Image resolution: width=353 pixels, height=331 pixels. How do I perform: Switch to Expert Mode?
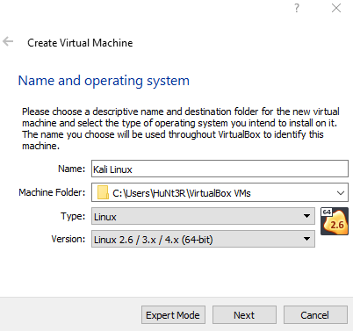click(x=173, y=315)
